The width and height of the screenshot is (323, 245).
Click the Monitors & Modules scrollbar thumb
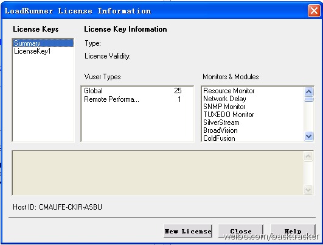[x=308, y=99]
